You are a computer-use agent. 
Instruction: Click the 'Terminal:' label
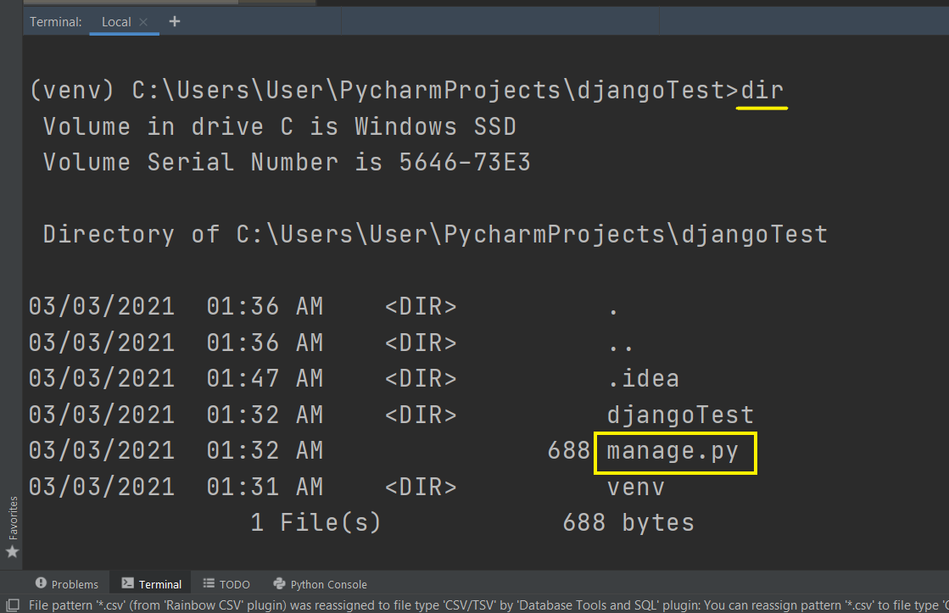pos(56,22)
